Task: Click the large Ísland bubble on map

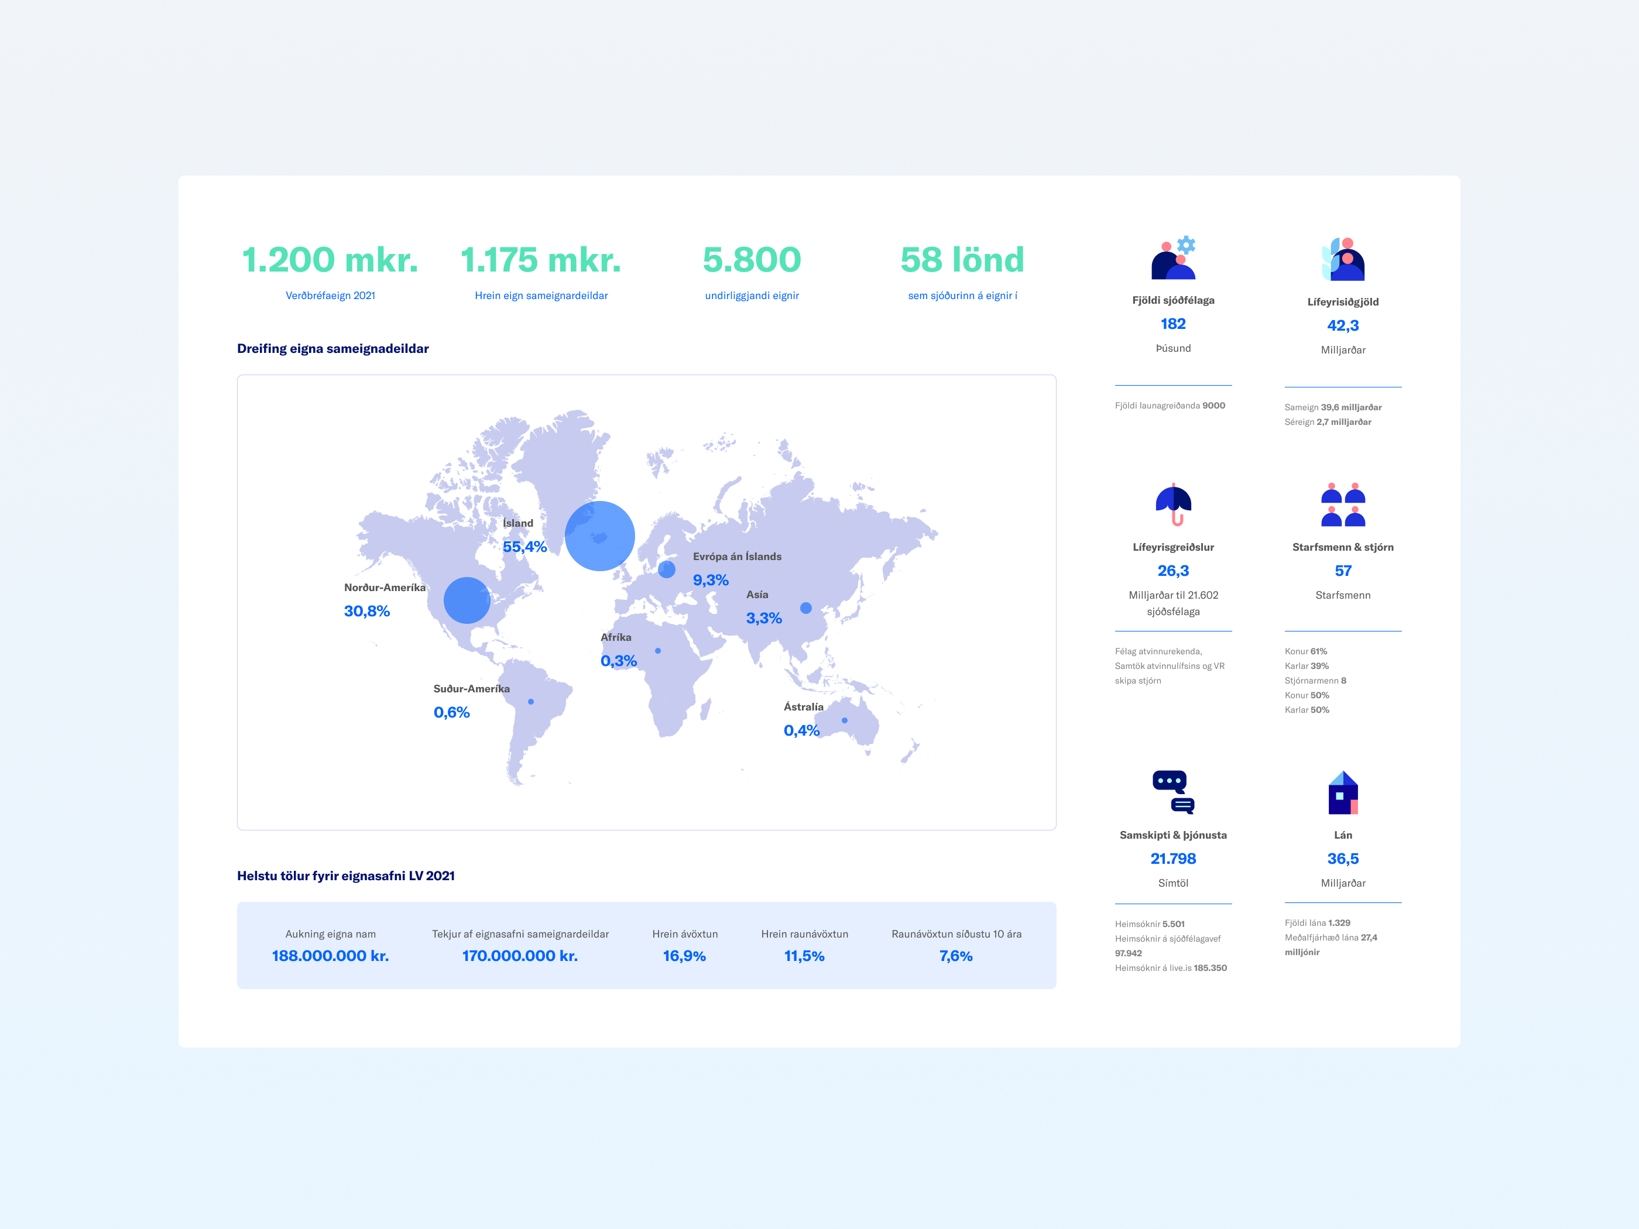Action: point(599,535)
